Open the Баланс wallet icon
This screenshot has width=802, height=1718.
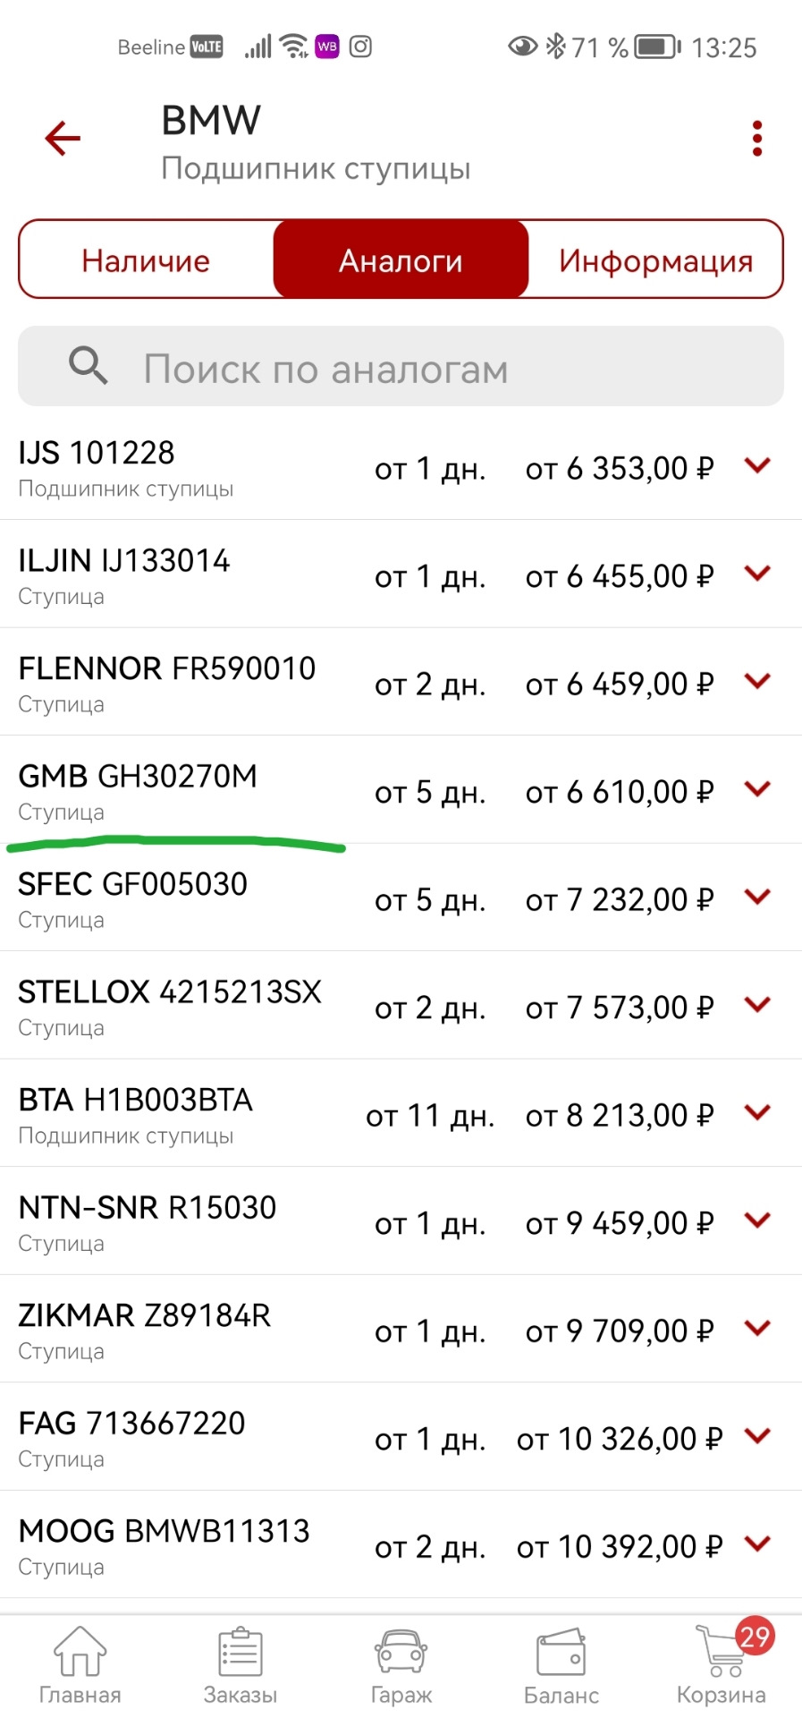pyautogui.click(x=561, y=1653)
